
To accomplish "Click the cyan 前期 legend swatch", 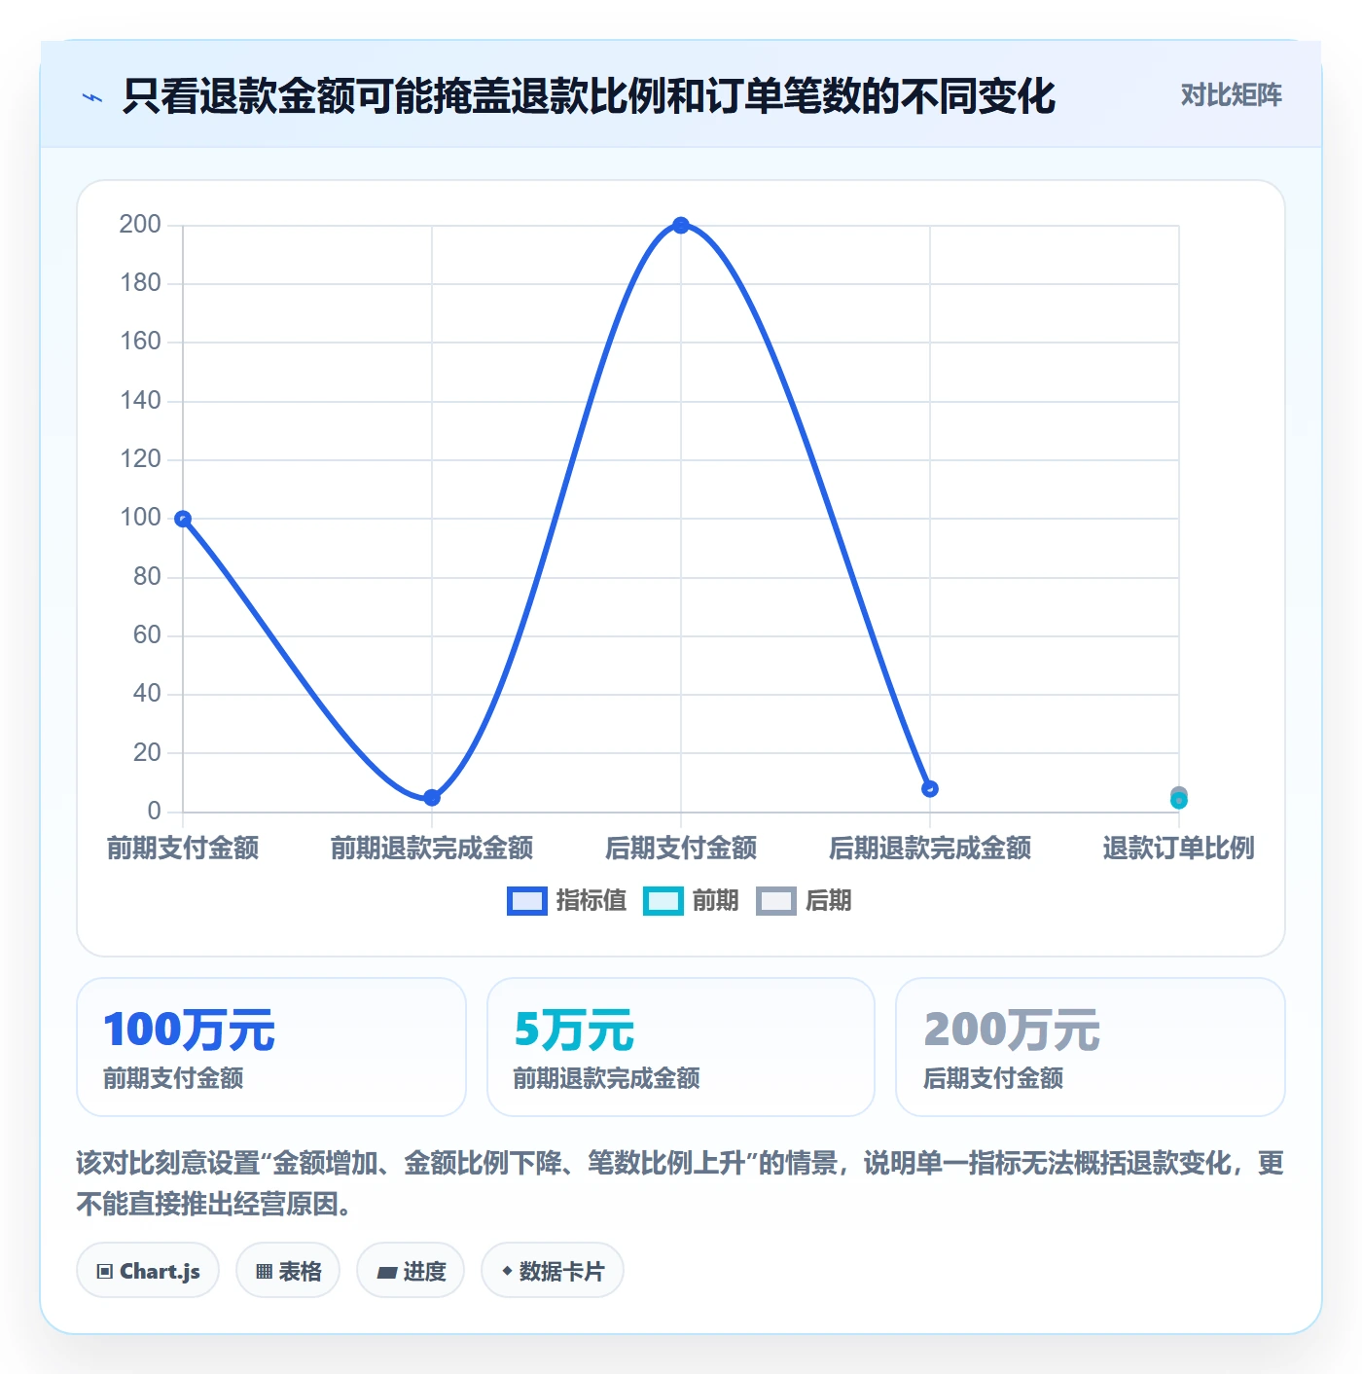I will click(663, 901).
